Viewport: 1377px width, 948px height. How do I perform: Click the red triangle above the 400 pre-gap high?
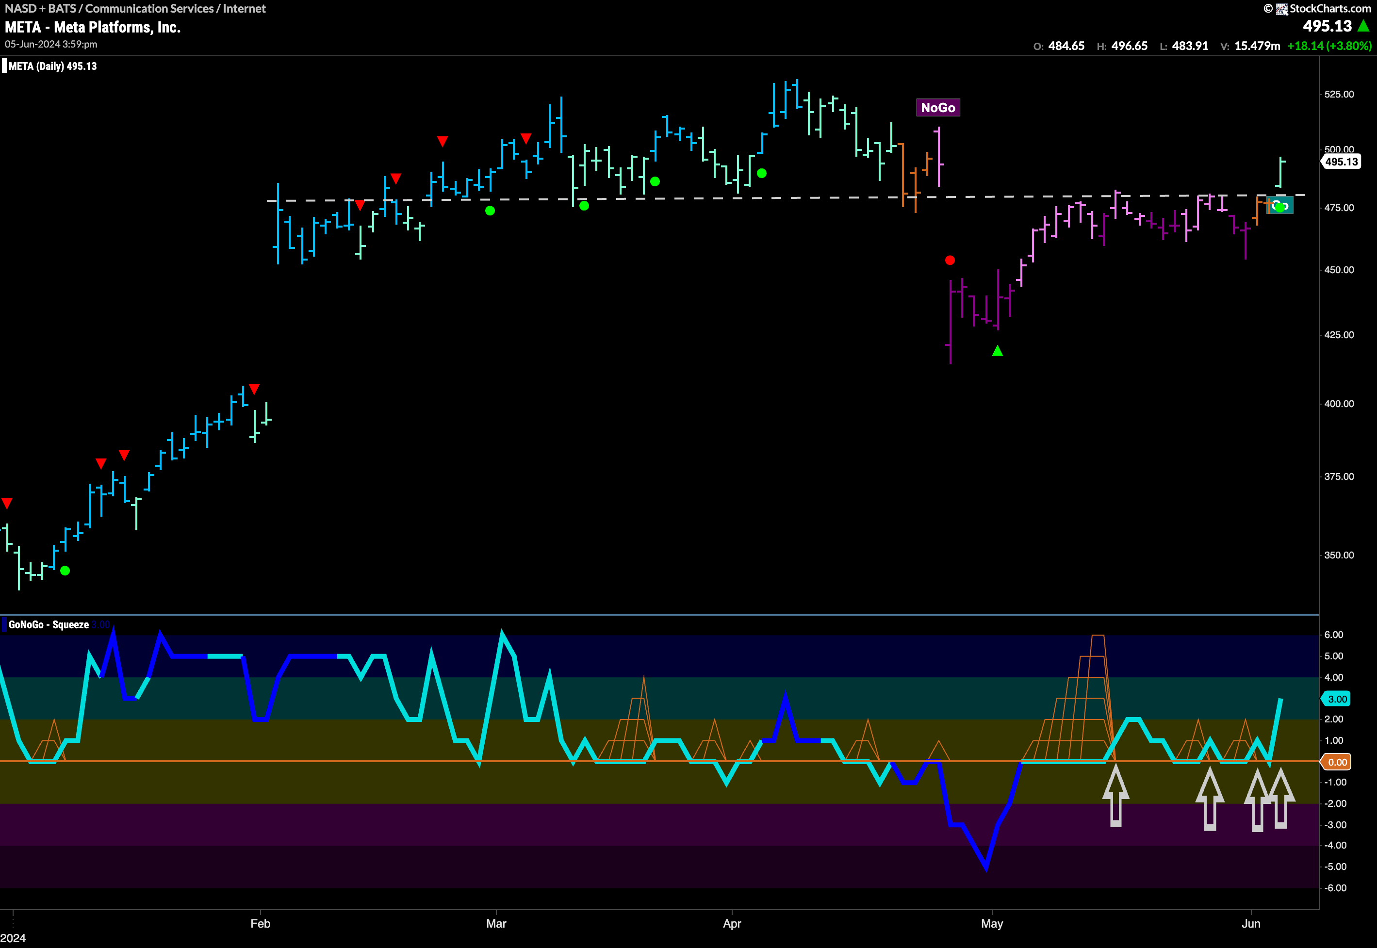254,389
